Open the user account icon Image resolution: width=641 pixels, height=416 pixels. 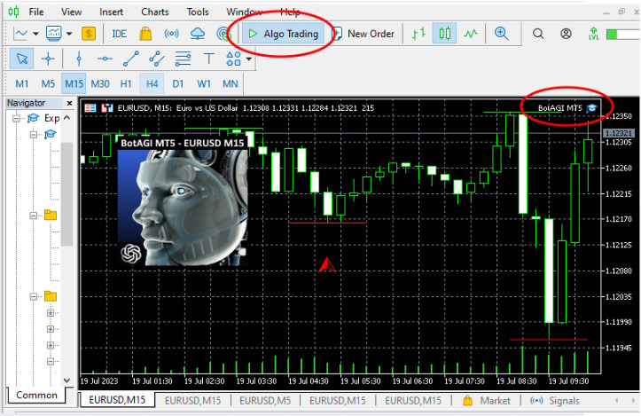pos(566,34)
